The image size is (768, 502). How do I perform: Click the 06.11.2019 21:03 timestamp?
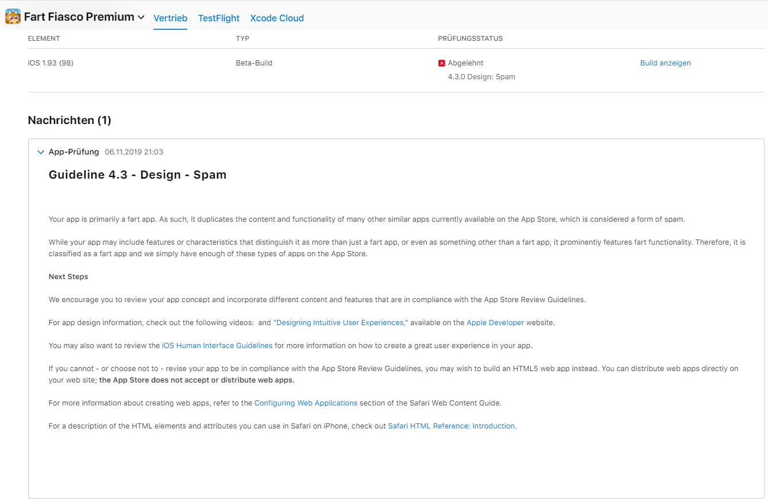coord(134,152)
